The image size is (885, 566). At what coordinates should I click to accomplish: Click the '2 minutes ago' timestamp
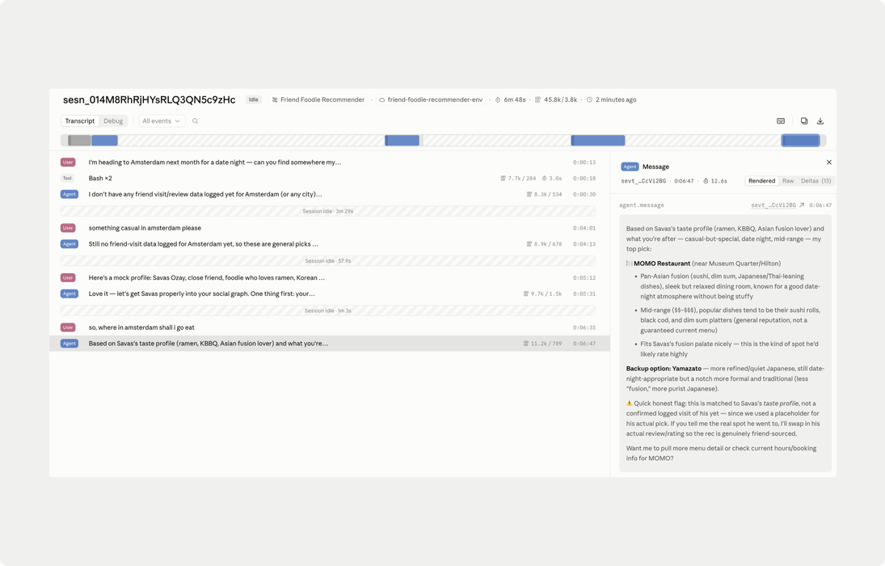pos(611,99)
